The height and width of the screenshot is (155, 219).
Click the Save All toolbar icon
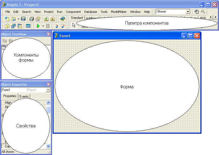pyautogui.click(x=32, y=19)
